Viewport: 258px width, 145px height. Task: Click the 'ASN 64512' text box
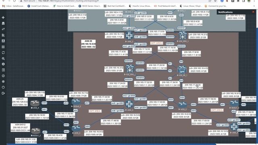coord(20,128)
